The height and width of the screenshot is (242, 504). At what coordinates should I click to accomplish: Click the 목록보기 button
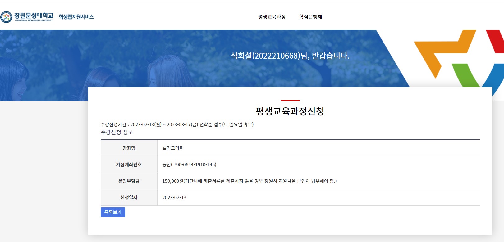tap(113, 212)
